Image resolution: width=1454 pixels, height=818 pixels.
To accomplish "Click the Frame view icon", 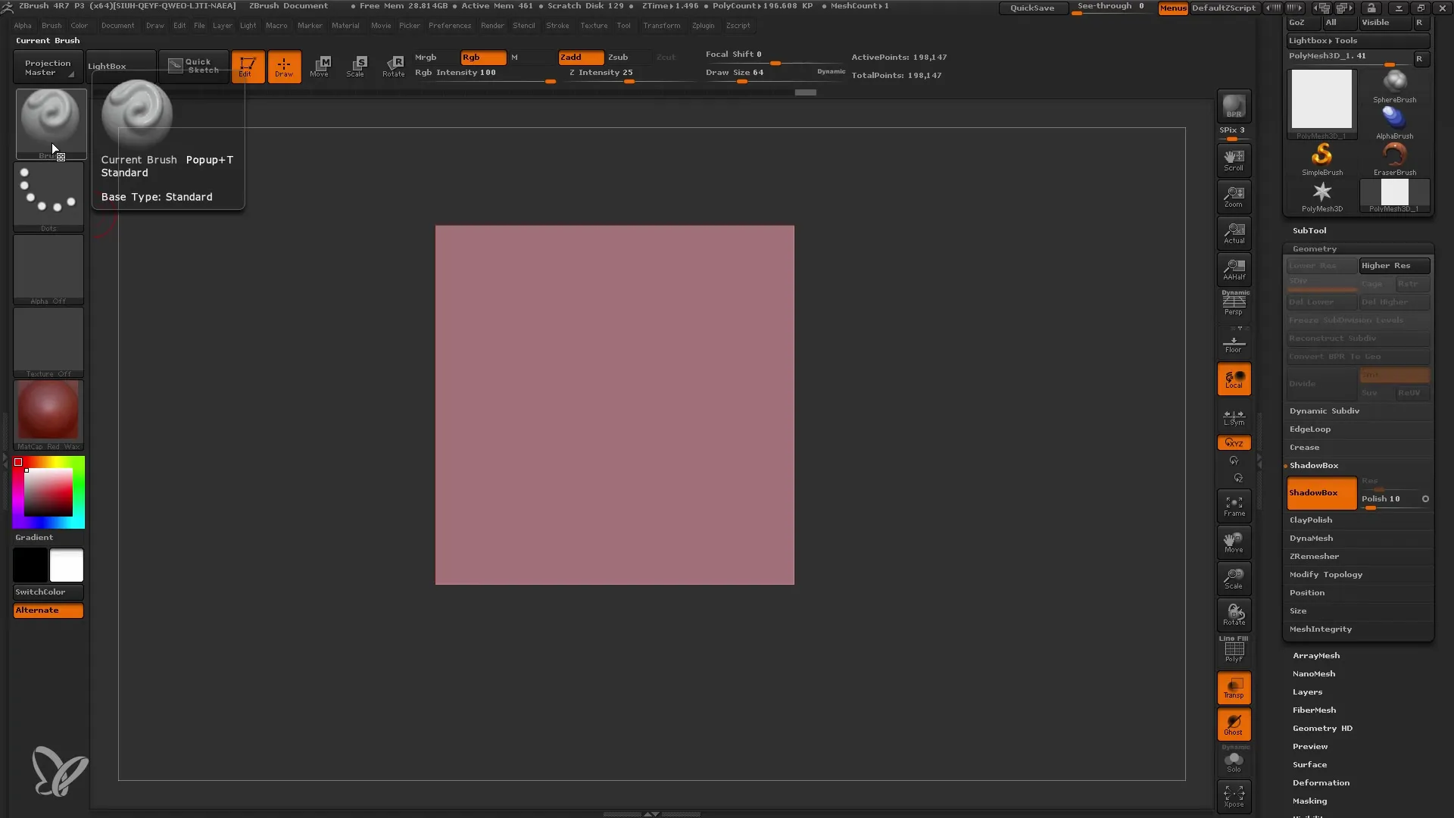I will [x=1234, y=505].
